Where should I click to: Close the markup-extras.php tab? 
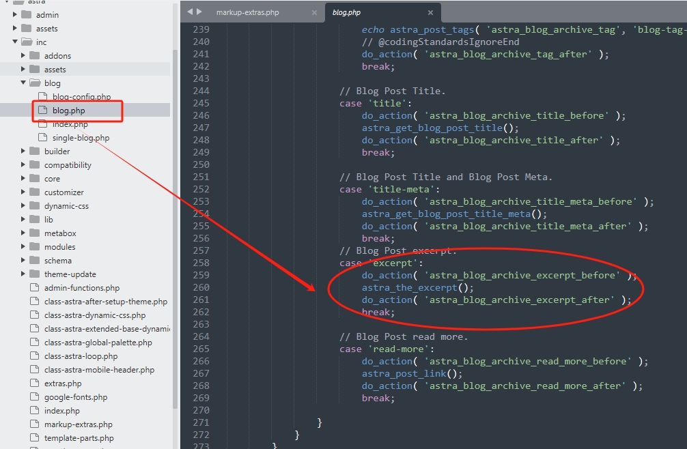click(x=314, y=13)
